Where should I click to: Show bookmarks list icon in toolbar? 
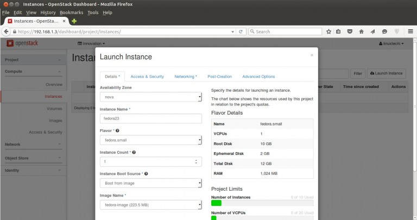[338, 32]
